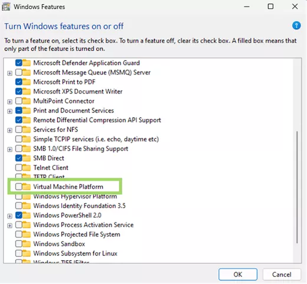The width and height of the screenshot is (307, 284).
Task: Select folder icon beside Microsoft Print to PDF
Action: tap(27, 82)
